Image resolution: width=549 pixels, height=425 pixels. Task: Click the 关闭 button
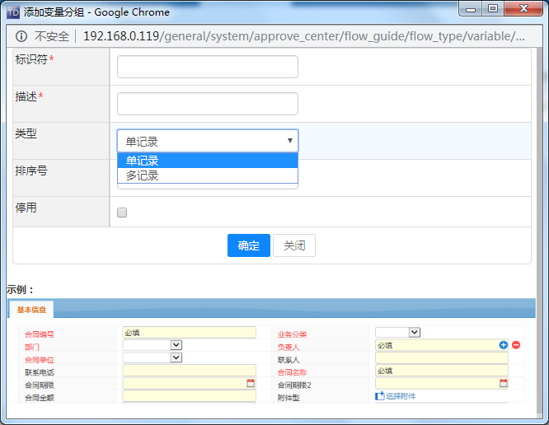294,245
